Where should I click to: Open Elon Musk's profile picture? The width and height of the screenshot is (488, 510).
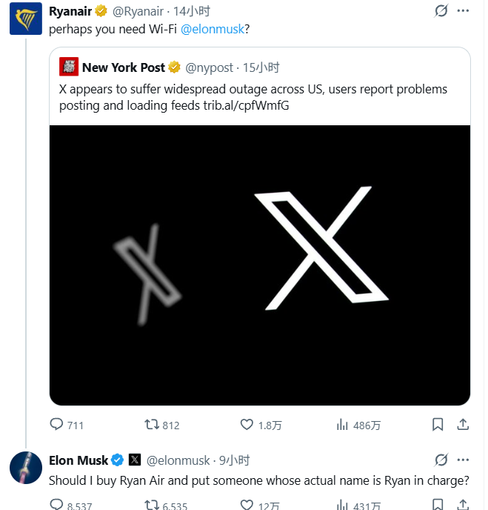25,467
